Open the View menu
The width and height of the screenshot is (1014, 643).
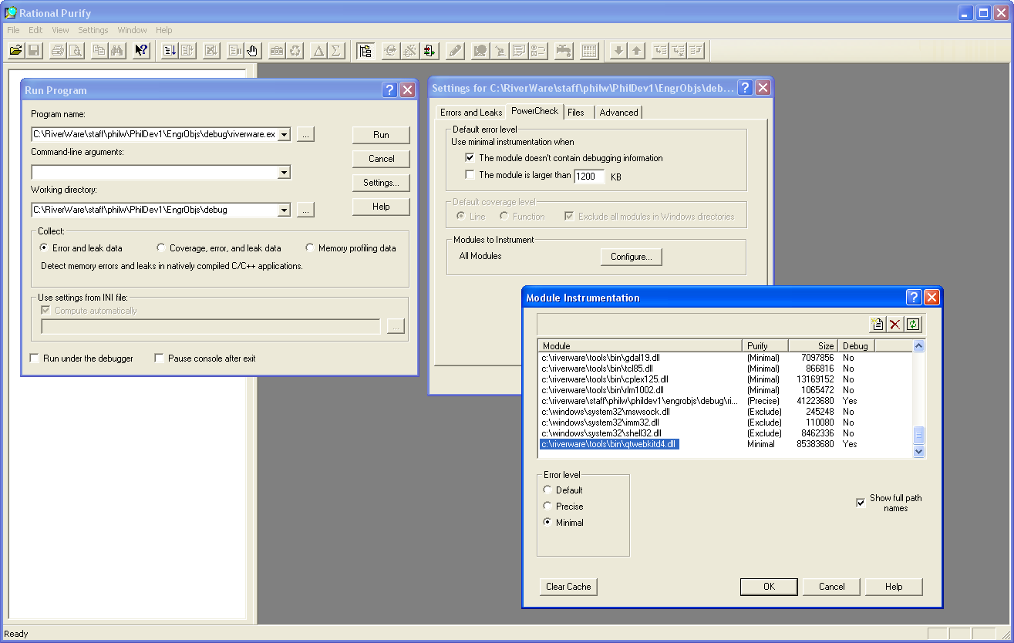point(60,30)
